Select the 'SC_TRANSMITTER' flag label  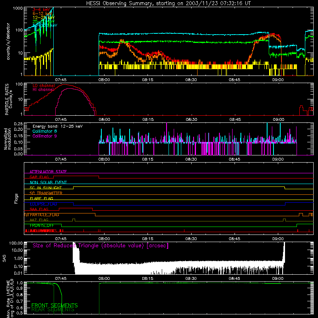click(46, 193)
